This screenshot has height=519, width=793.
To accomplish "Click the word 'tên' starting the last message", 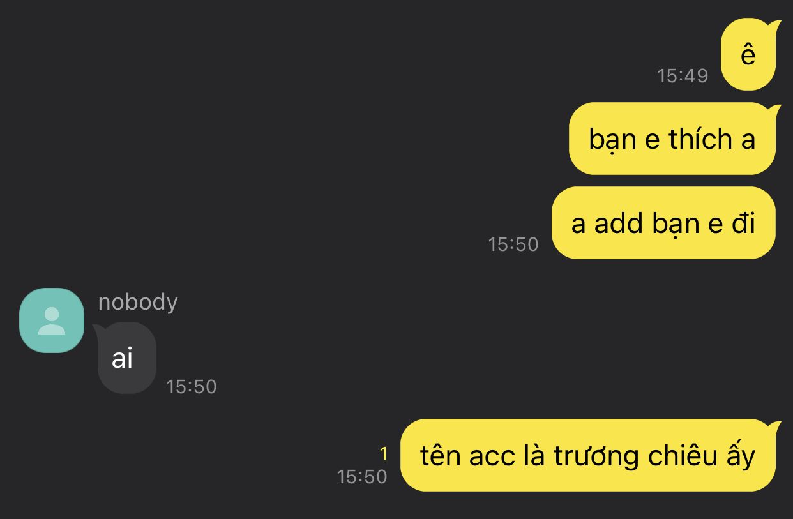I will tap(441, 455).
